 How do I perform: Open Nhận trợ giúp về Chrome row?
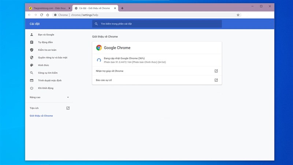[157, 71]
